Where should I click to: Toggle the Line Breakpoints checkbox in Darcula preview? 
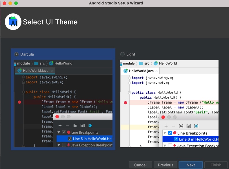tap(64, 132)
